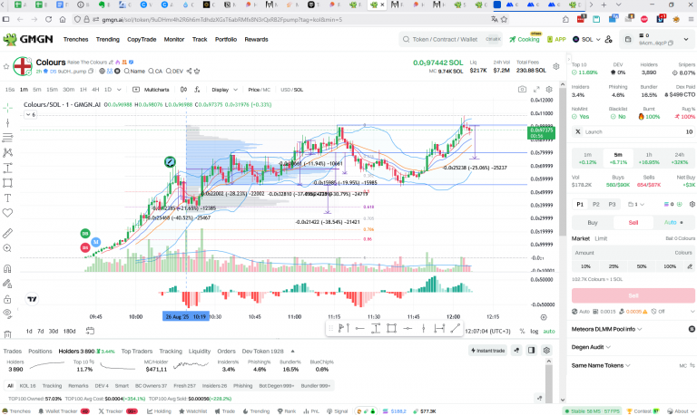The width and height of the screenshot is (697, 415).
Task: Expand chart to fullscreen
Action: (x=536, y=90)
